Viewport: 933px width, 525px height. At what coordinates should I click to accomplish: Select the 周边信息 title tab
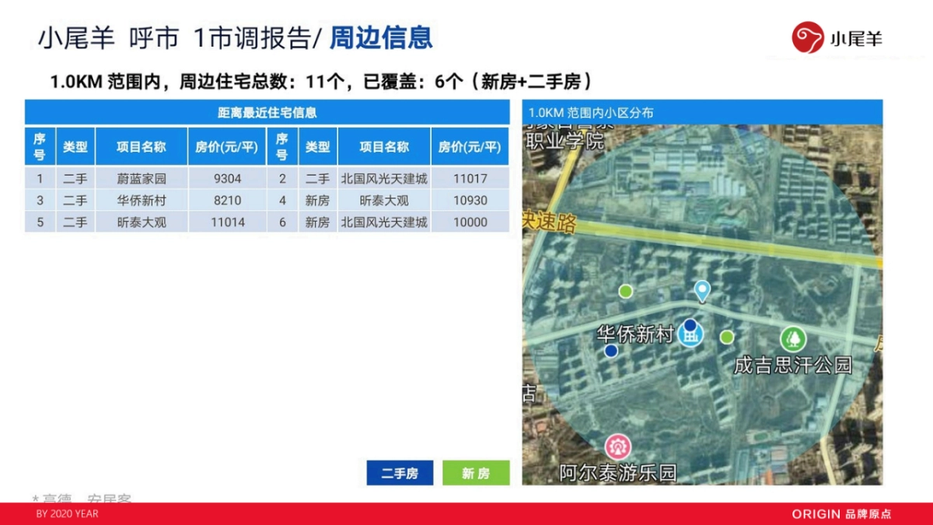pos(383,36)
